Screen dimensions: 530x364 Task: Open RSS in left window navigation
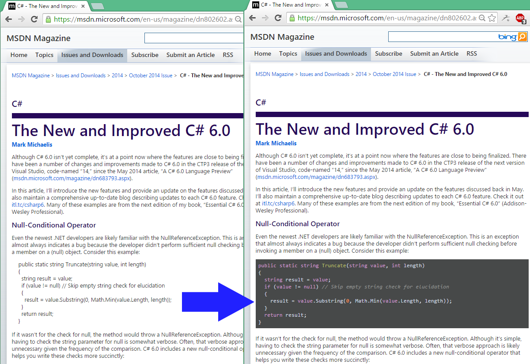228,55
